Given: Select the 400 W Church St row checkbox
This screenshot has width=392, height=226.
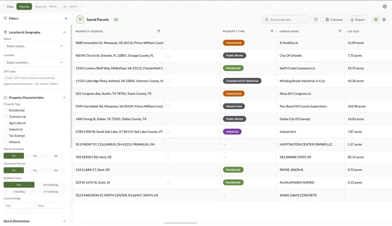Looking at the screenshot, I should [168, 56].
